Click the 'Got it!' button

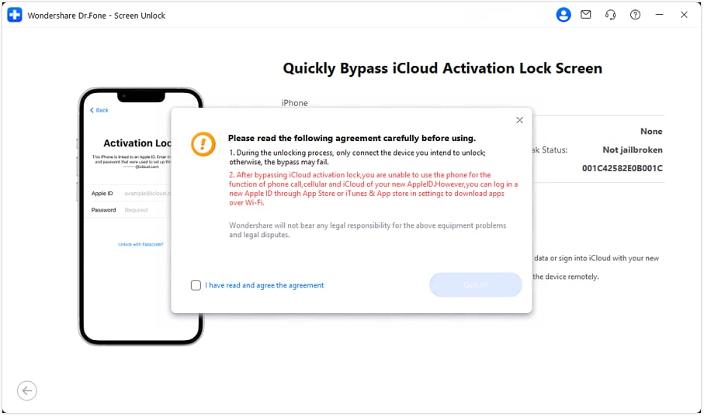[x=476, y=284]
